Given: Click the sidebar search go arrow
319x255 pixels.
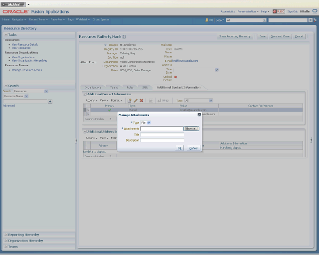Looking at the screenshot, I should click(x=50, y=101).
